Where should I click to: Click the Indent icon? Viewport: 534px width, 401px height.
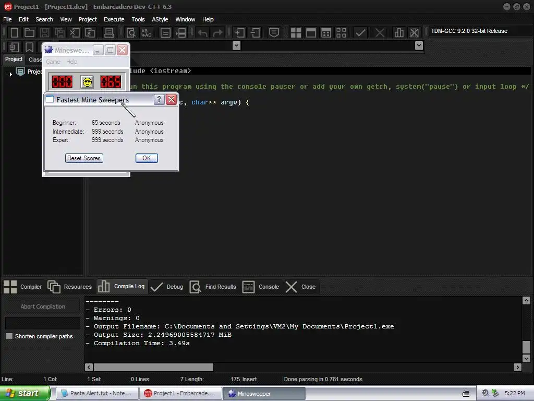pyautogui.click(x=240, y=33)
